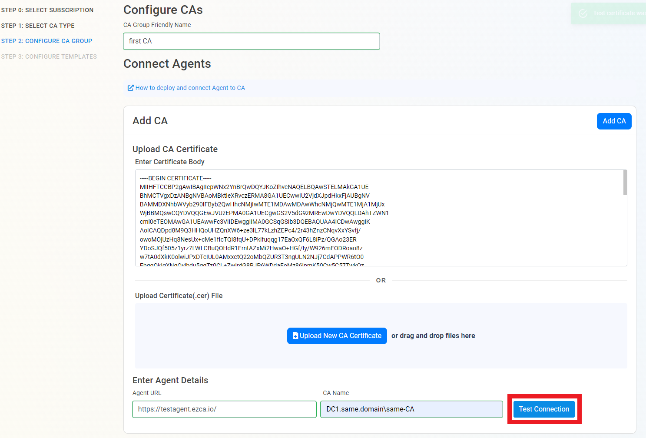Select Step 2: Configure CA Group
Screen dimensions: 646x438
coord(46,41)
